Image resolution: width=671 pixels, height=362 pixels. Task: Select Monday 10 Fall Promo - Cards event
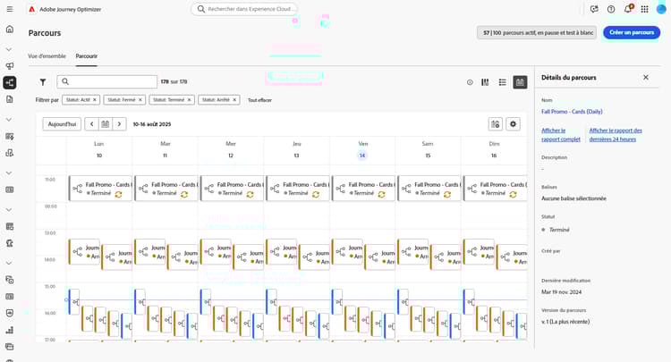100,188
